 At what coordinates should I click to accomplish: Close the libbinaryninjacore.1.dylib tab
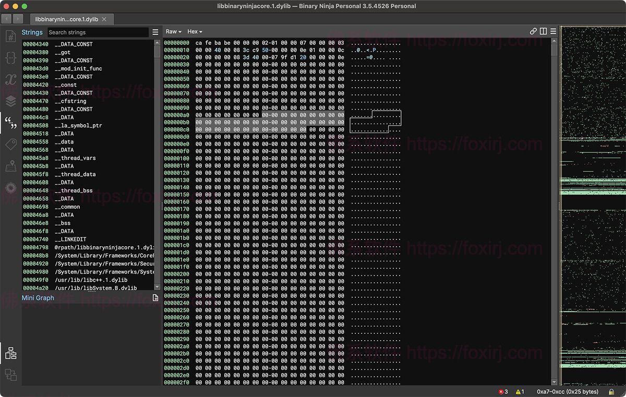[x=104, y=19]
